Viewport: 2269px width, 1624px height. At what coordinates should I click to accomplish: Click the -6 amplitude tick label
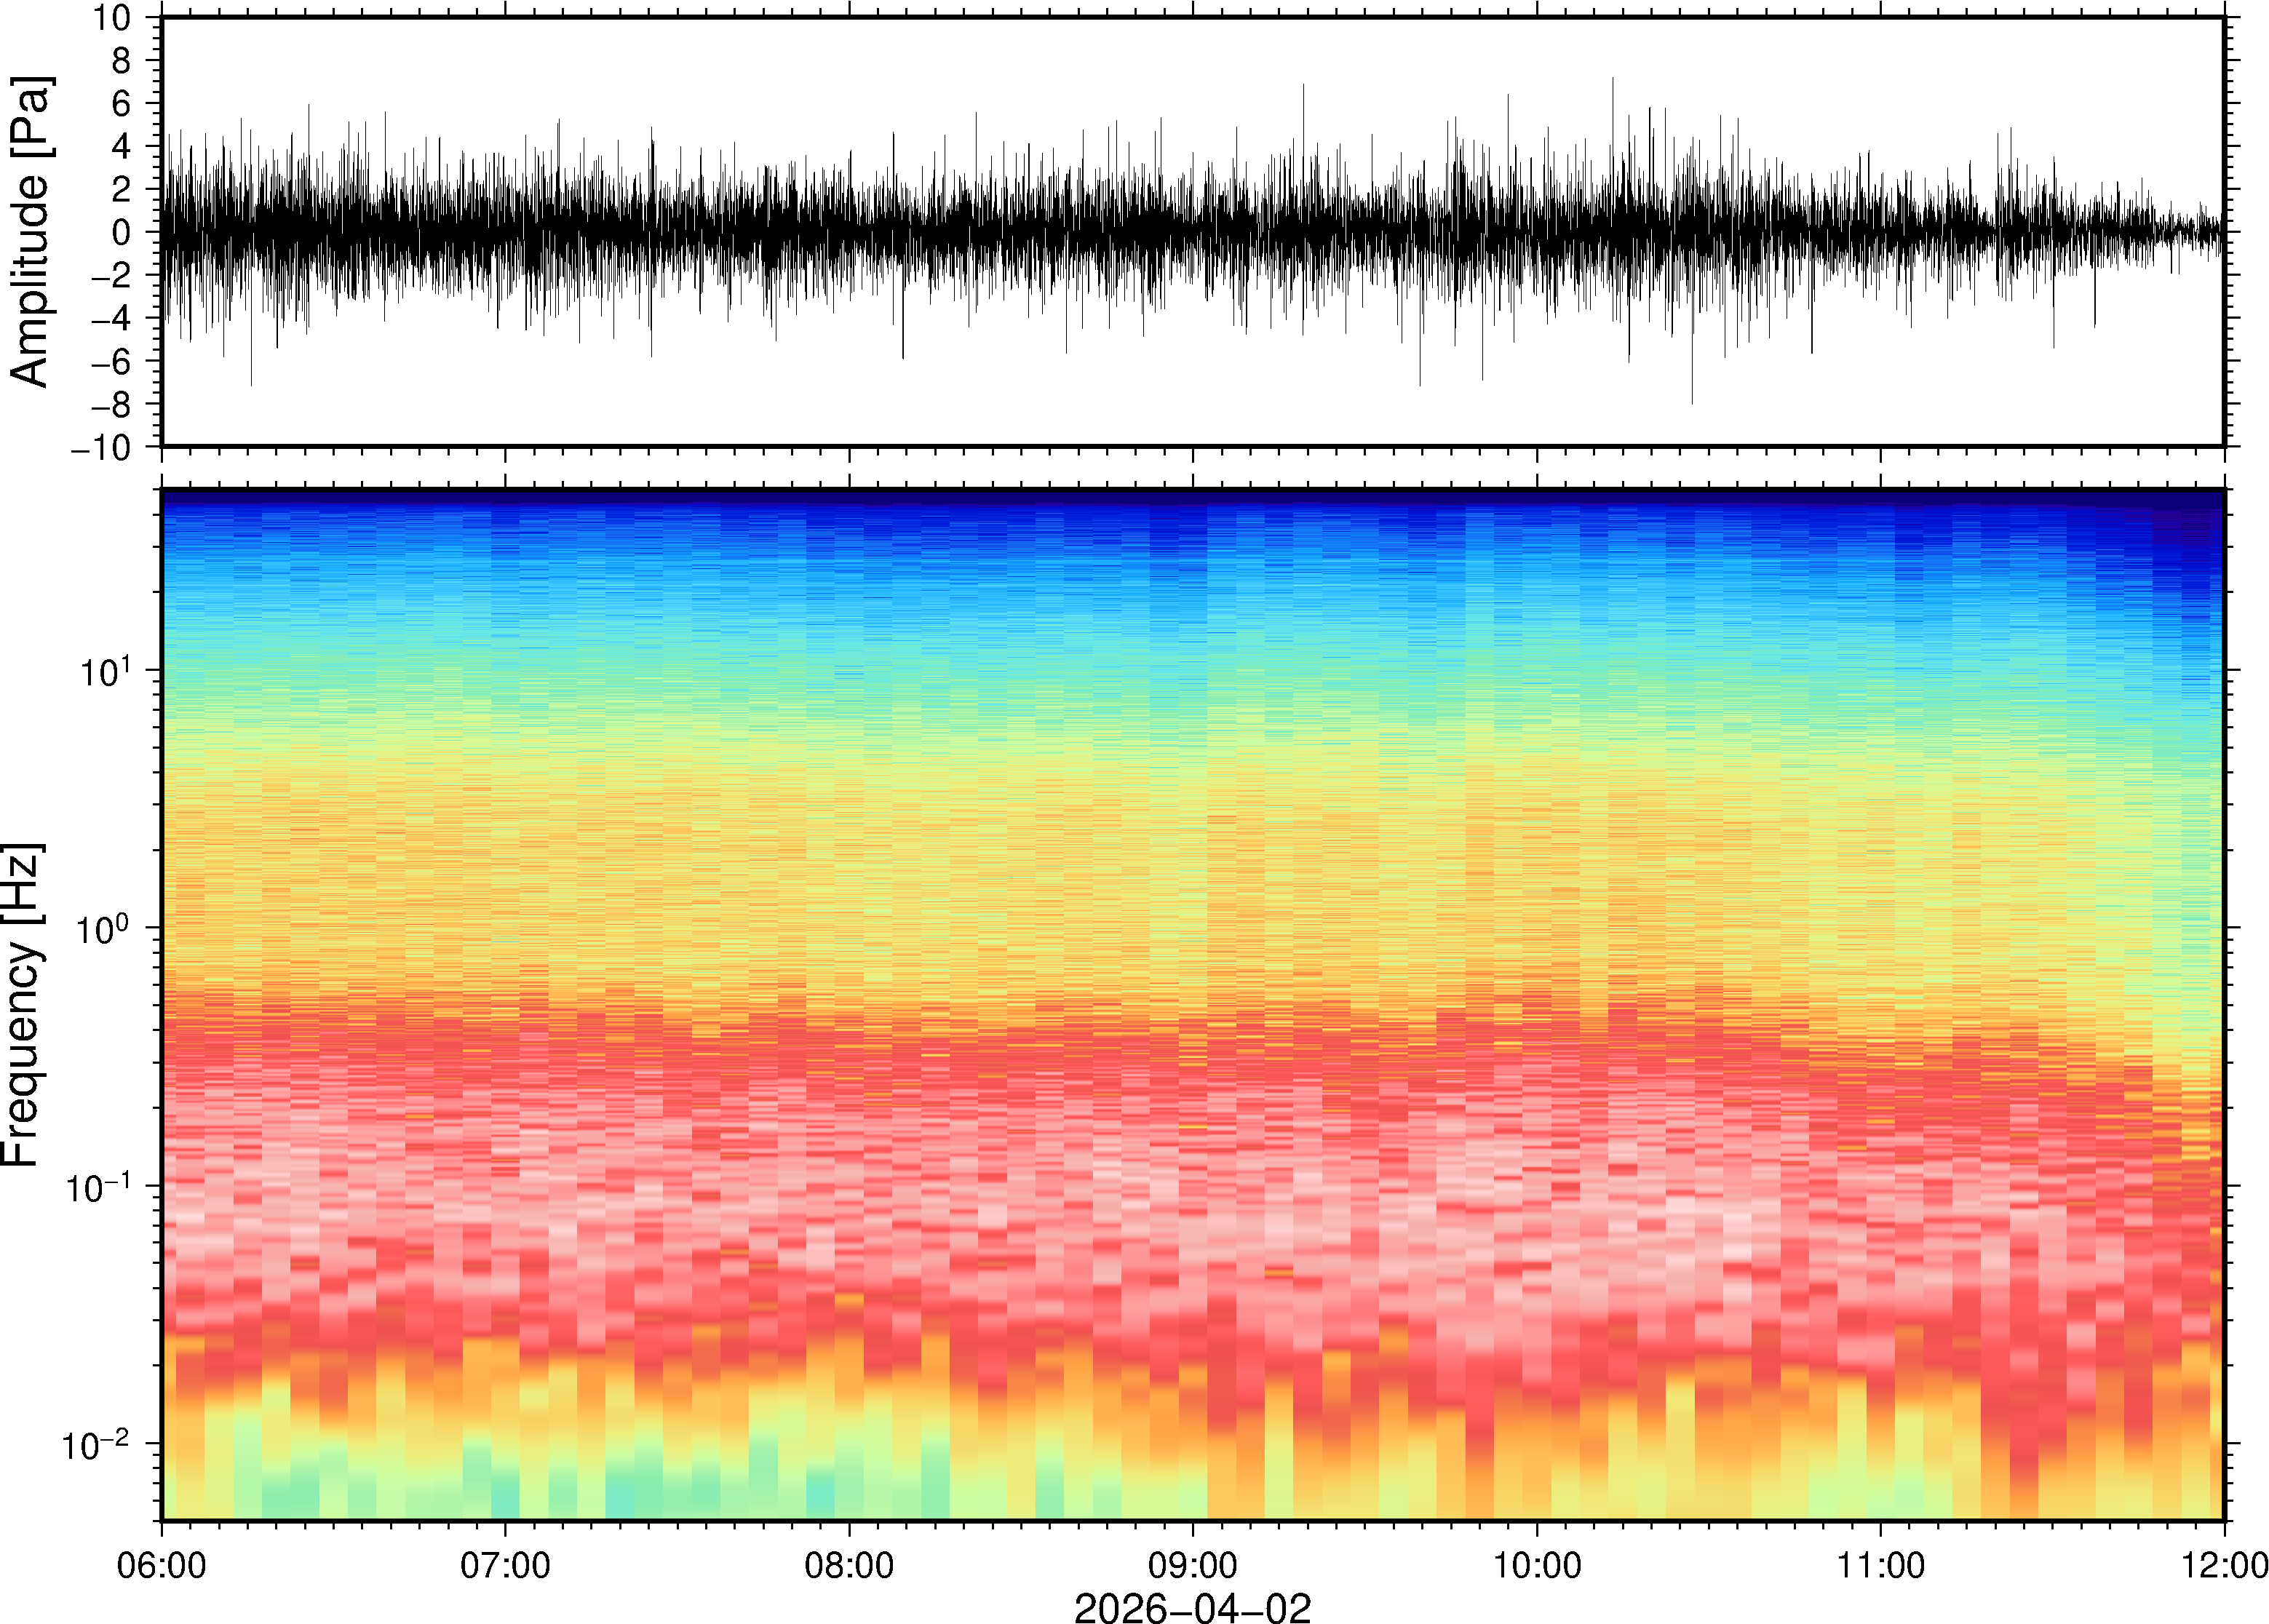click(110, 362)
